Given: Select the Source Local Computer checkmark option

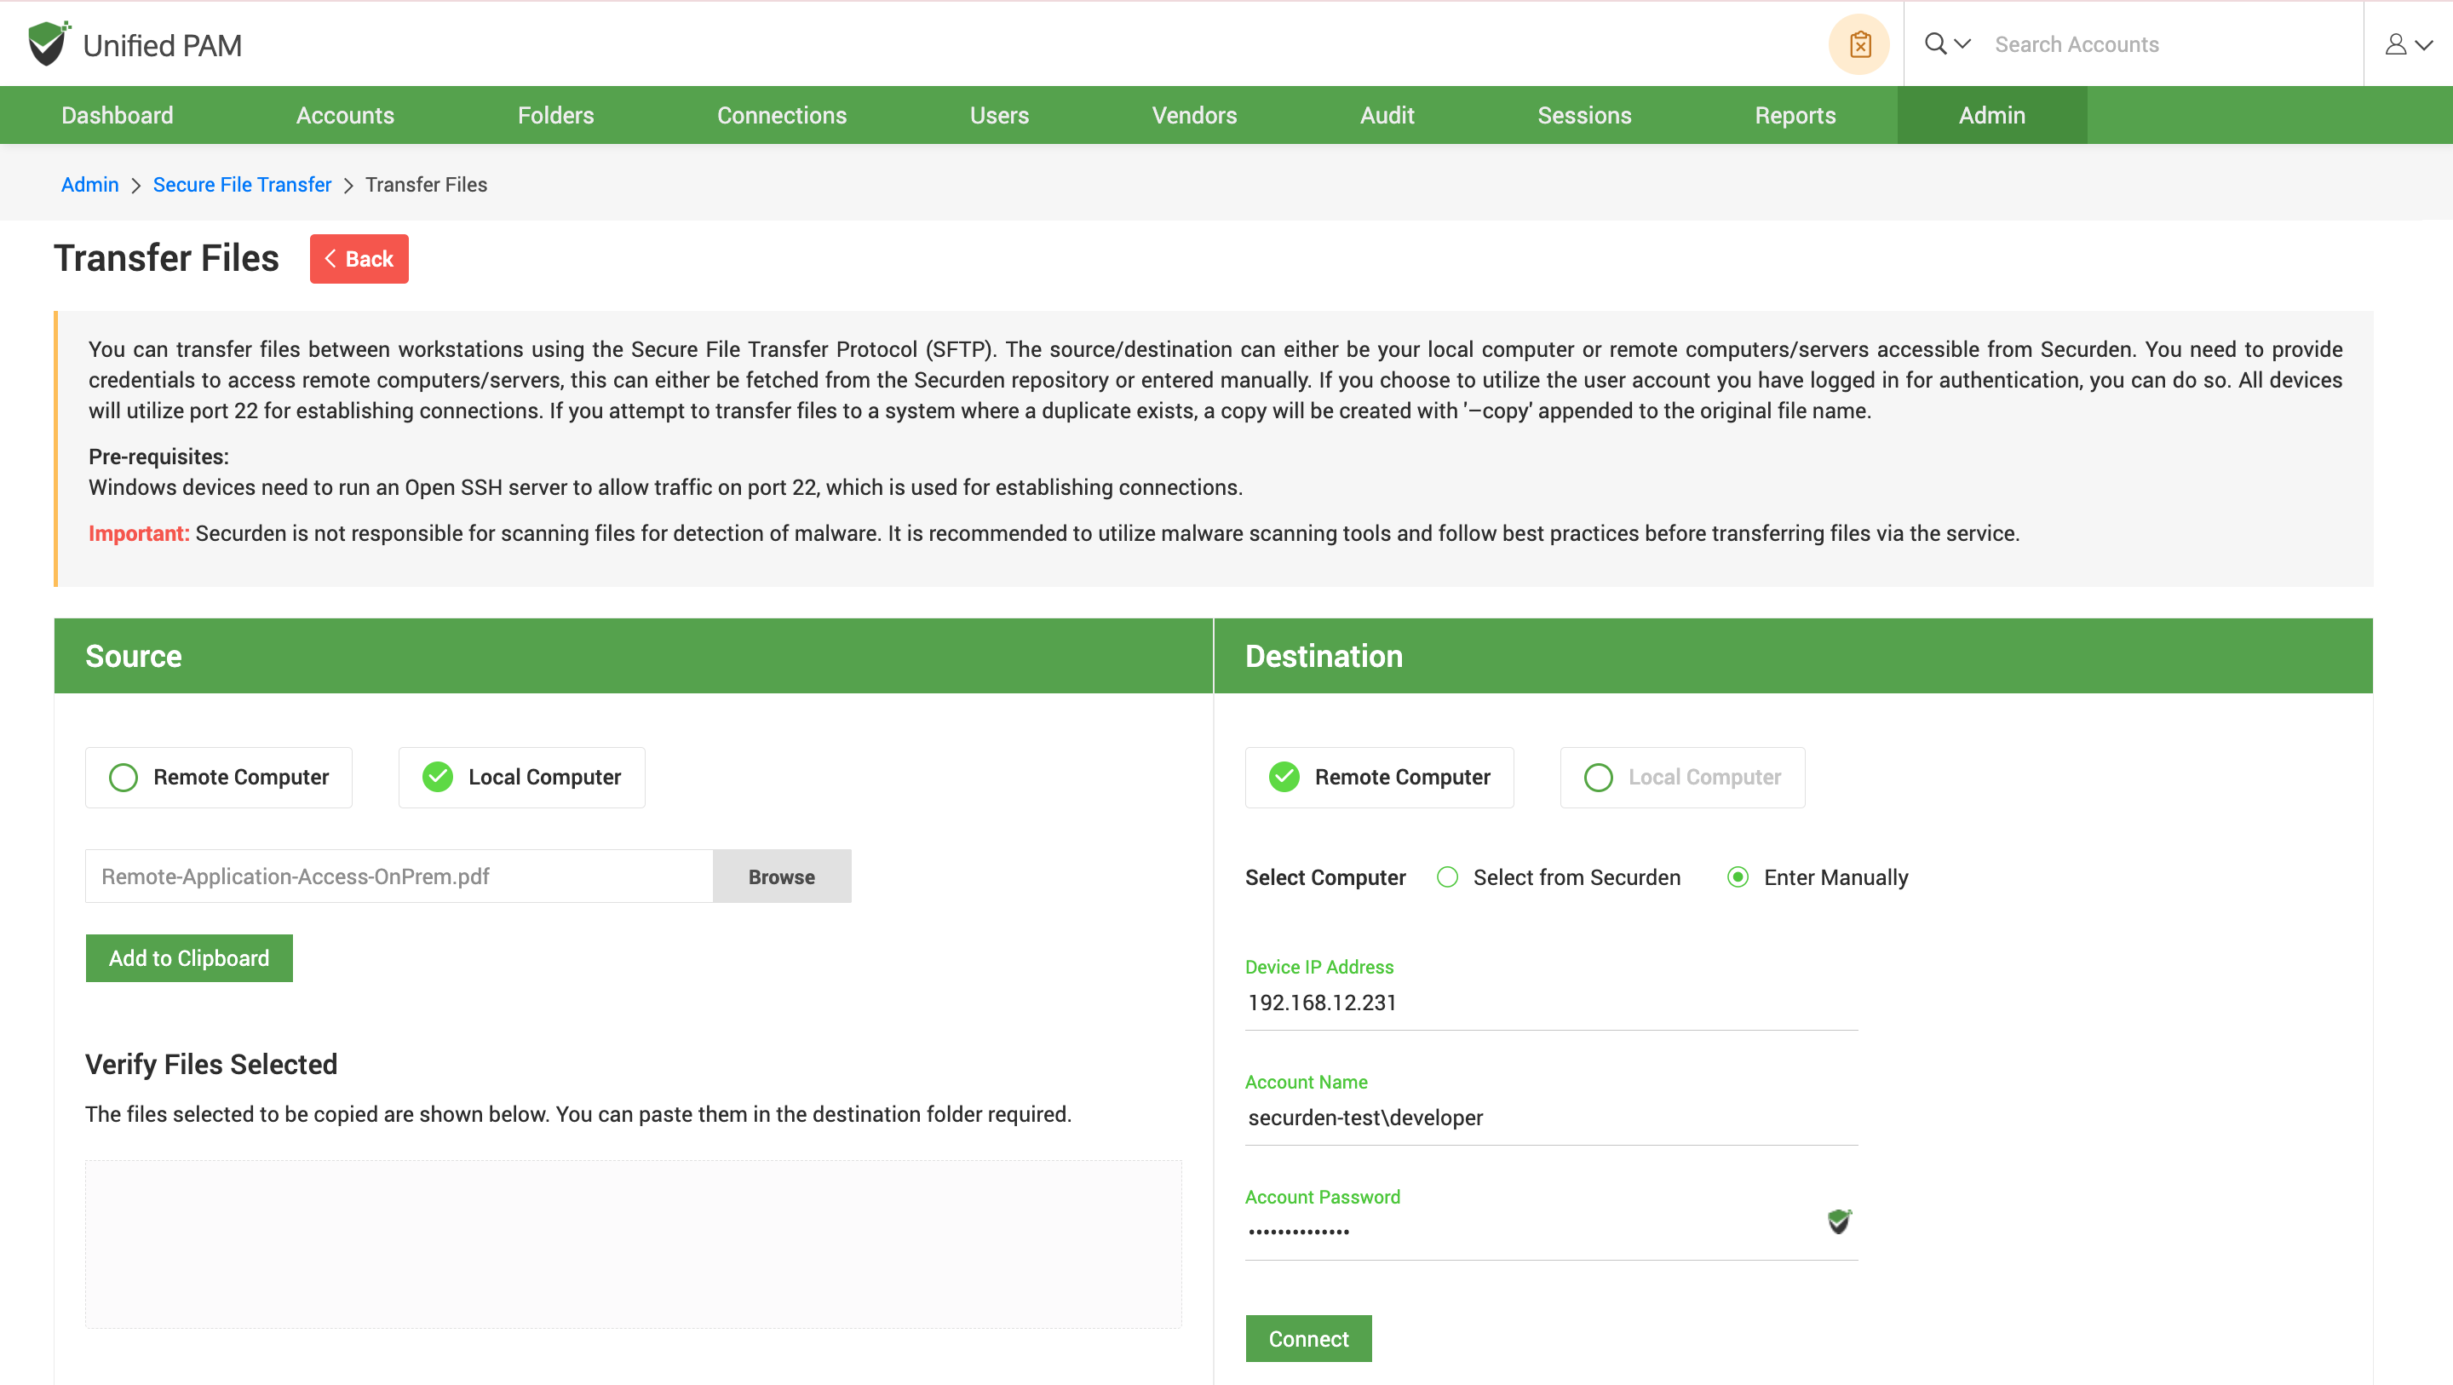Looking at the screenshot, I should click(x=438, y=778).
